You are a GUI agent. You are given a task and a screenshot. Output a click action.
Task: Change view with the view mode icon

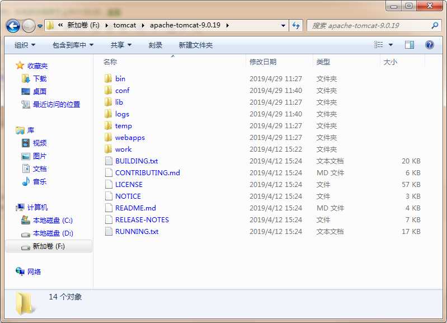[x=378, y=45]
